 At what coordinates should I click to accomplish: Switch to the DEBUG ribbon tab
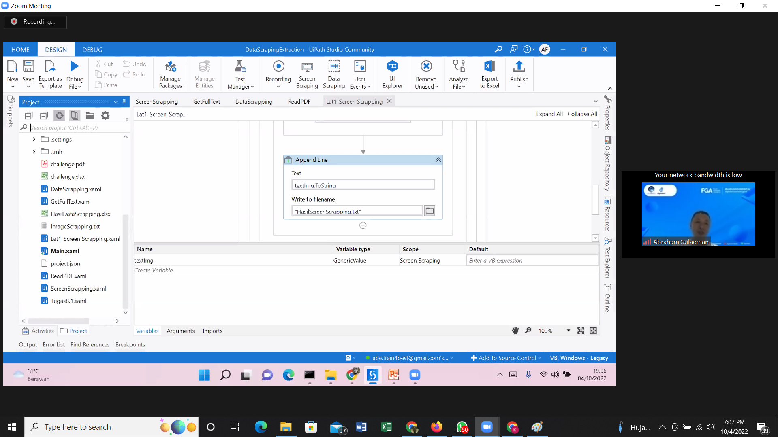(92, 49)
